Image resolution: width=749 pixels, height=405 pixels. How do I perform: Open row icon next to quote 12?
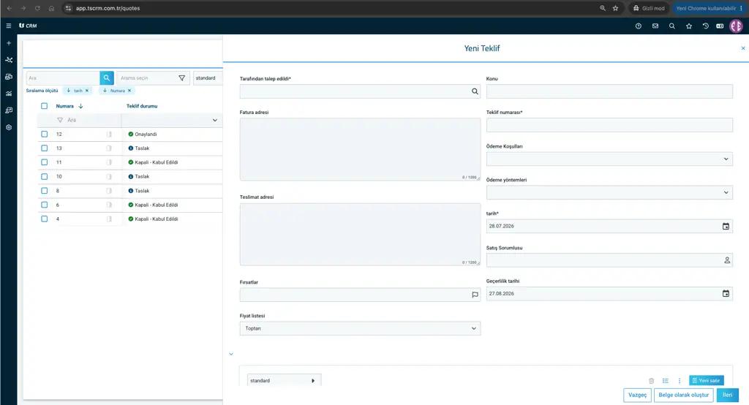109,135
